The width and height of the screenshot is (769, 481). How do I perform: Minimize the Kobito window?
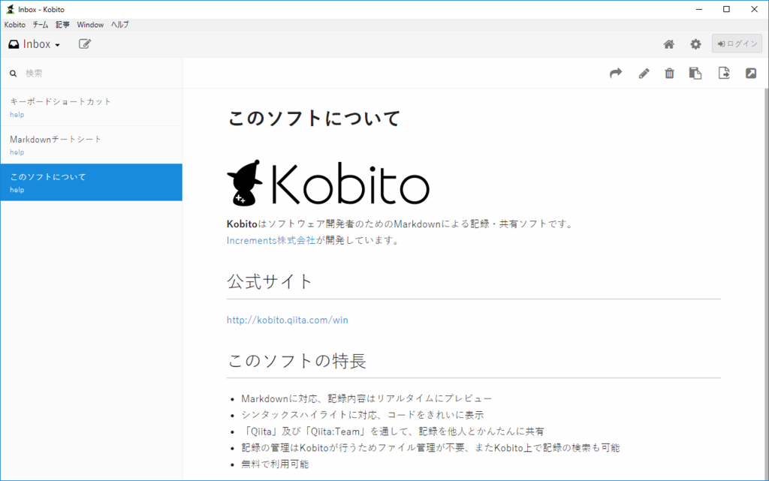point(699,9)
